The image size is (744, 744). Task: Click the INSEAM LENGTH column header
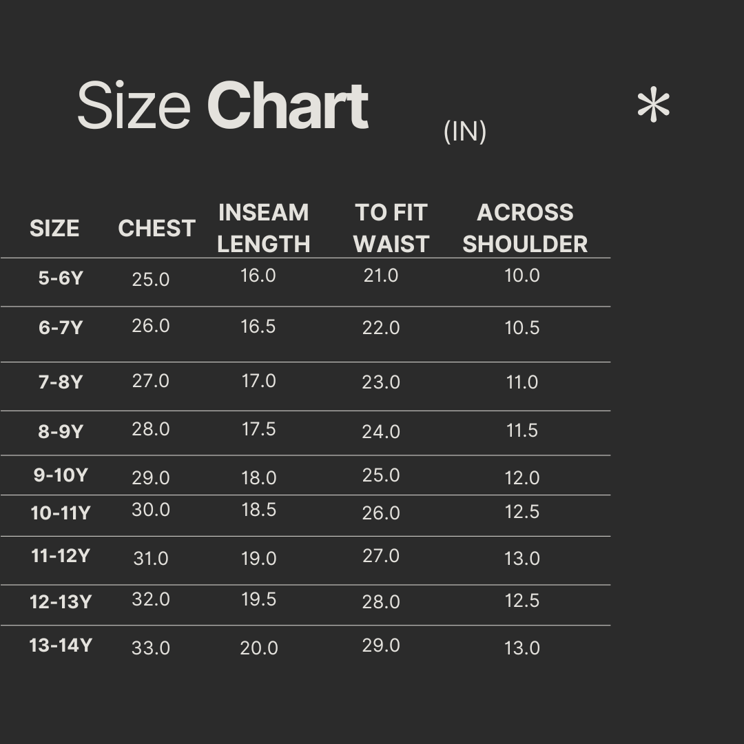pos(264,228)
